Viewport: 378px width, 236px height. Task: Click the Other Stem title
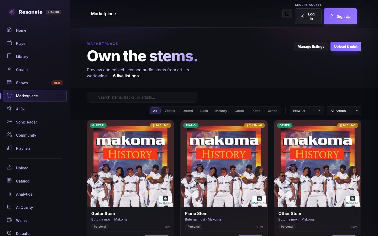[290, 213]
